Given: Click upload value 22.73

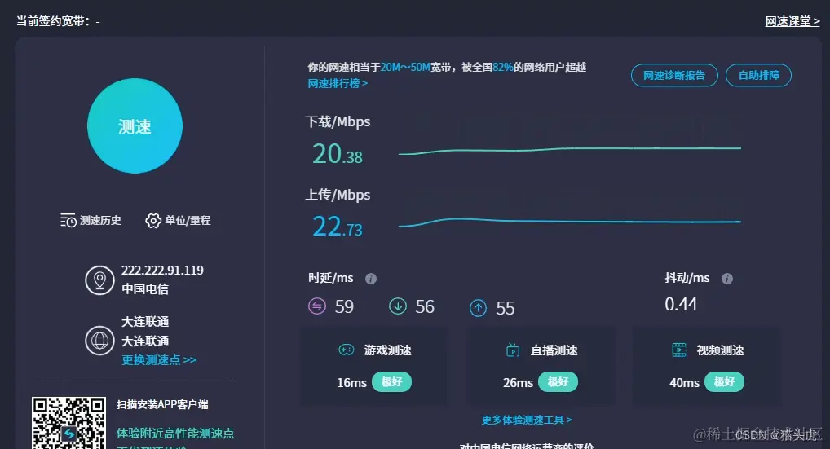Looking at the screenshot, I should 338,227.
